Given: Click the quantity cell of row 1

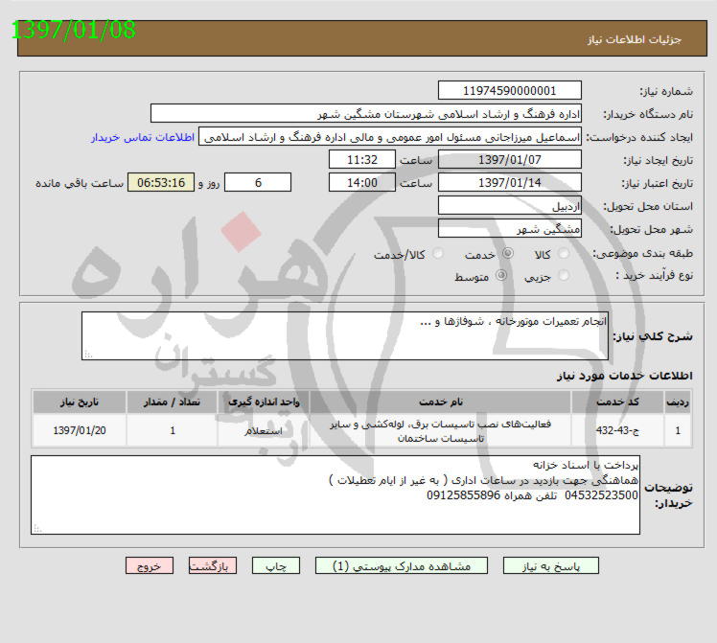Looking at the screenshot, I should [172, 430].
